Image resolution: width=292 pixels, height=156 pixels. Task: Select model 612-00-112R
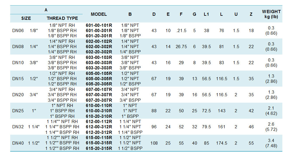(x=99, y=121)
